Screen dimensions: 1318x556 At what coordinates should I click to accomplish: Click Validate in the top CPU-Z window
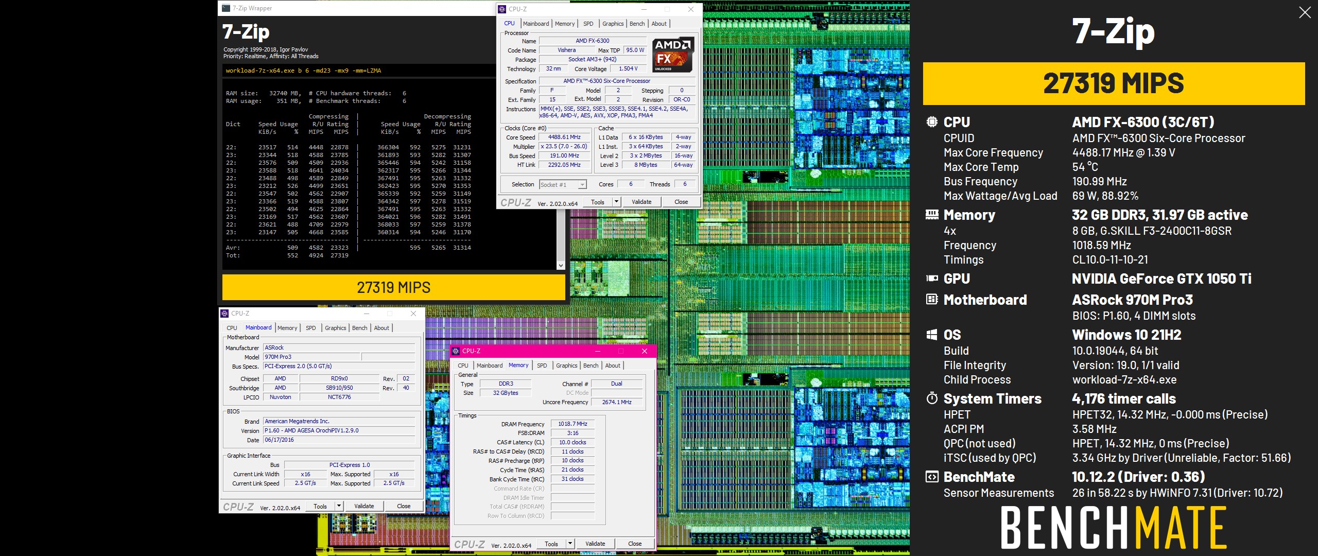(x=641, y=202)
